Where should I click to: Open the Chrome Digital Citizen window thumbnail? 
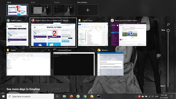(x=17, y=34)
